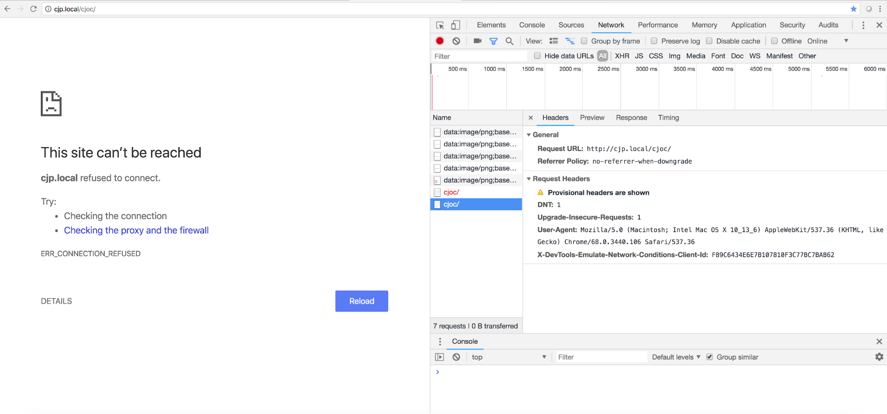
Task: Filter requests by XHR
Action: tap(622, 56)
